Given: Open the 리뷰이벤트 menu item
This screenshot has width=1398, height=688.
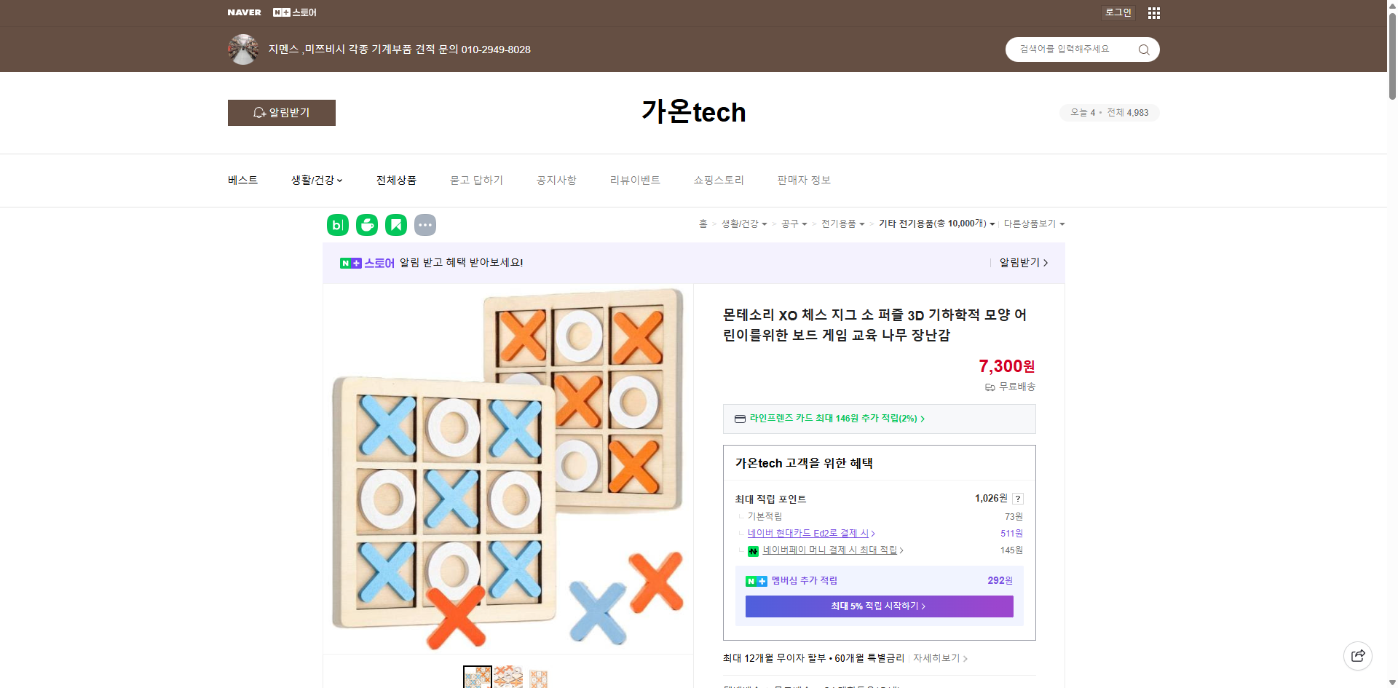Looking at the screenshot, I should pyautogui.click(x=635, y=180).
